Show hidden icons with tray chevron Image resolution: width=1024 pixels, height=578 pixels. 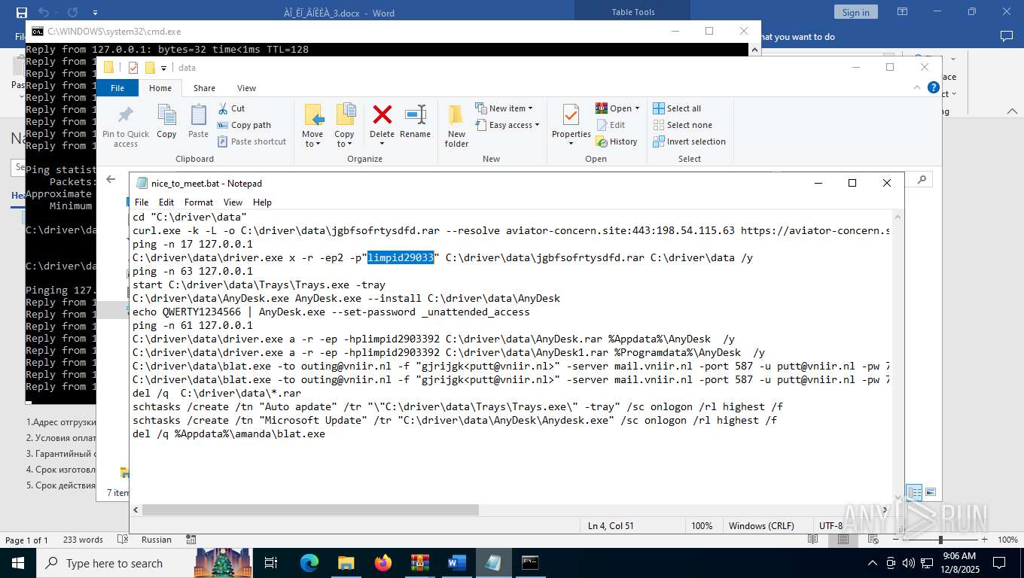(x=873, y=563)
